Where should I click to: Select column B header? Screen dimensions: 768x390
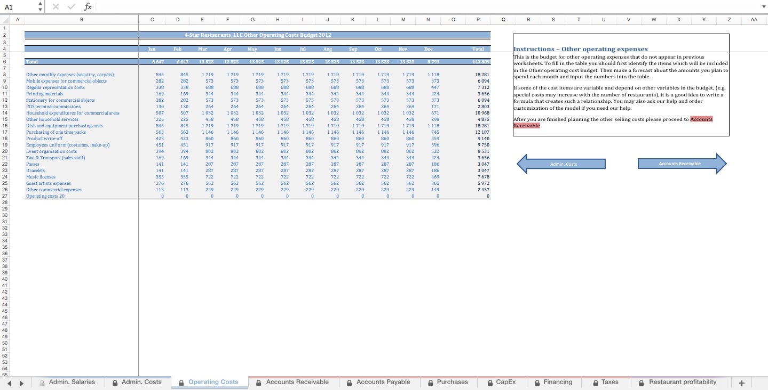coord(82,20)
